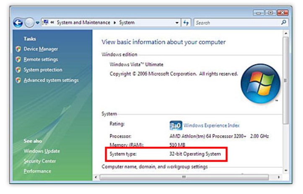
Task: Open Remote settings link
Action: coord(41,60)
